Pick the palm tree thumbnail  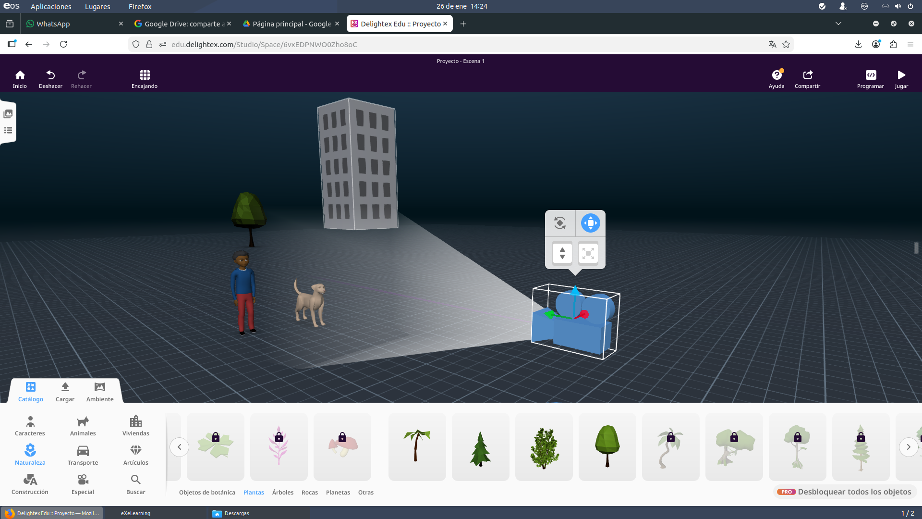click(417, 446)
